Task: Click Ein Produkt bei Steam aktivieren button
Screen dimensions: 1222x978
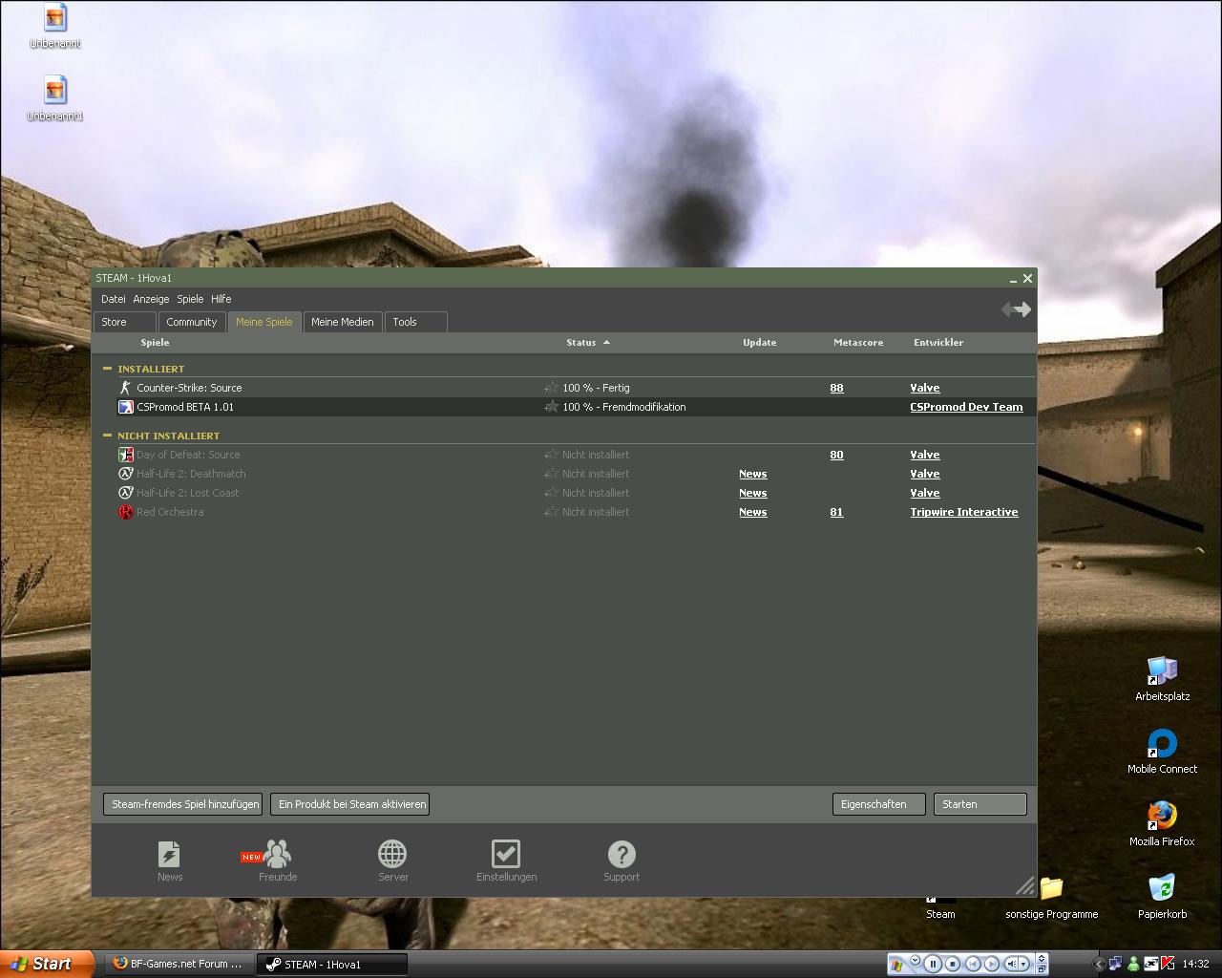Action: (x=349, y=804)
